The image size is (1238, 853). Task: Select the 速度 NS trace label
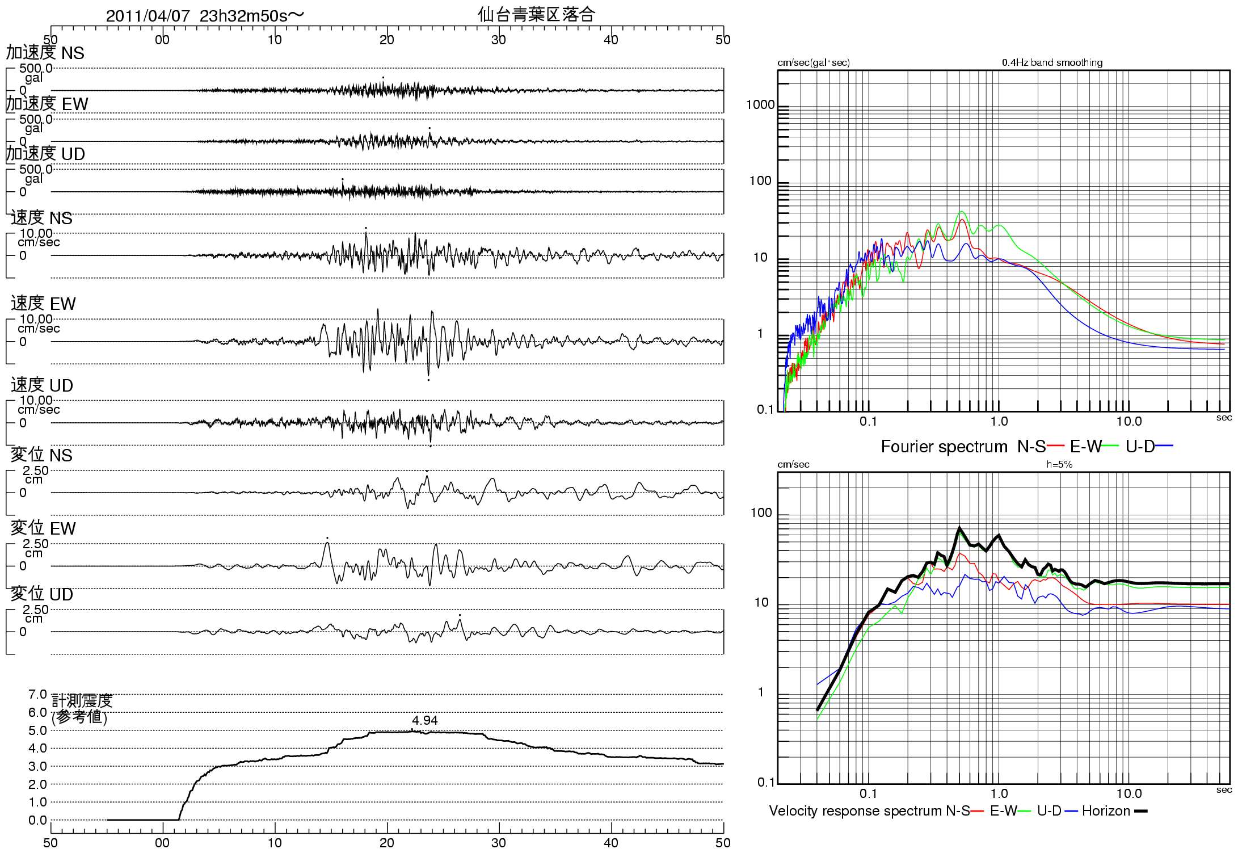click(x=41, y=218)
